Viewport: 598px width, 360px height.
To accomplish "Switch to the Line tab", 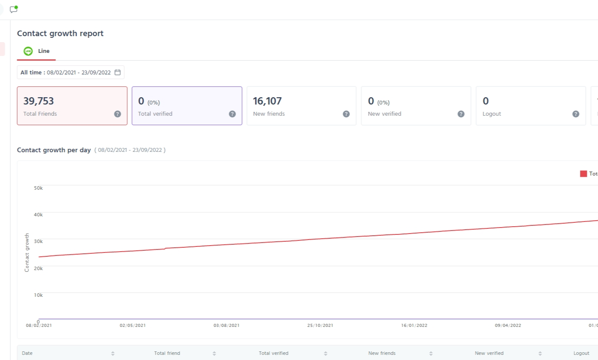I will coord(37,51).
